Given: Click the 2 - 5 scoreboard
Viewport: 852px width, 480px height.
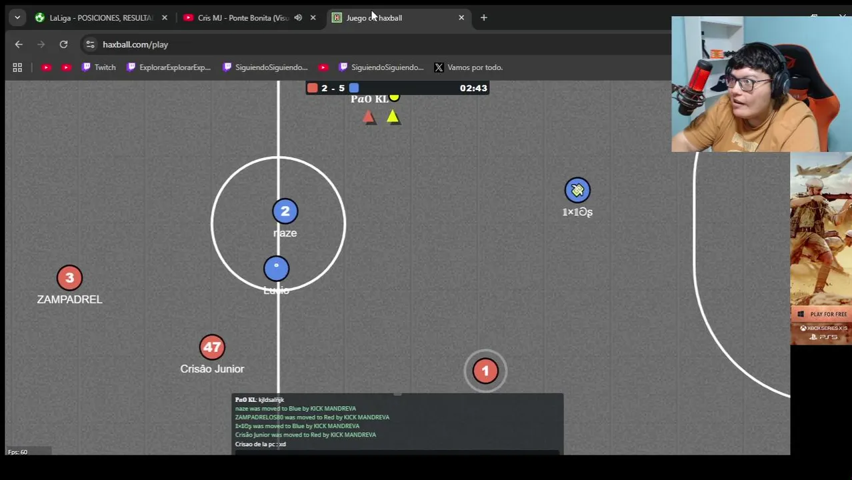Looking at the screenshot, I should point(333,88).
